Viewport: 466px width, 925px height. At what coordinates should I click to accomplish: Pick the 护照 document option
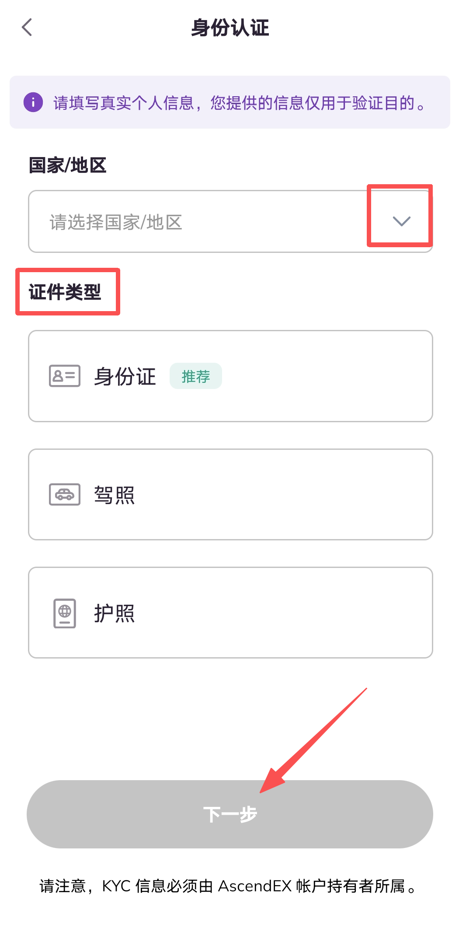pyautogui.click(x=230, y=613)
